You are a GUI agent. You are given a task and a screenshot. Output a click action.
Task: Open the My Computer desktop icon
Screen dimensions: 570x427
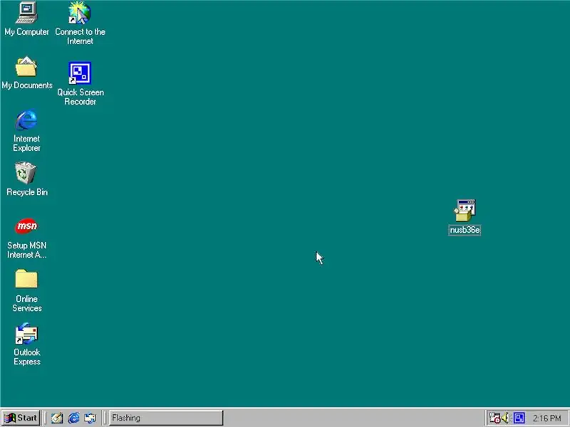[26, 13]
